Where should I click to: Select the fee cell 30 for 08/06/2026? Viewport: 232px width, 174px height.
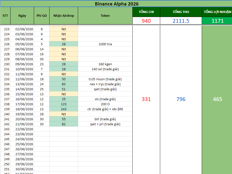42,59
